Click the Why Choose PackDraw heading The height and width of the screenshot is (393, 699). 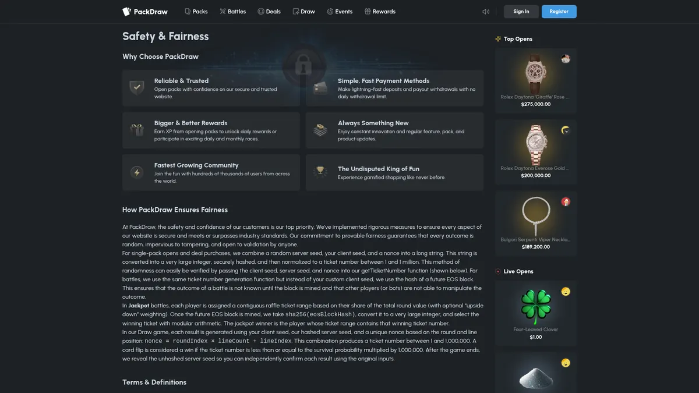160,57
